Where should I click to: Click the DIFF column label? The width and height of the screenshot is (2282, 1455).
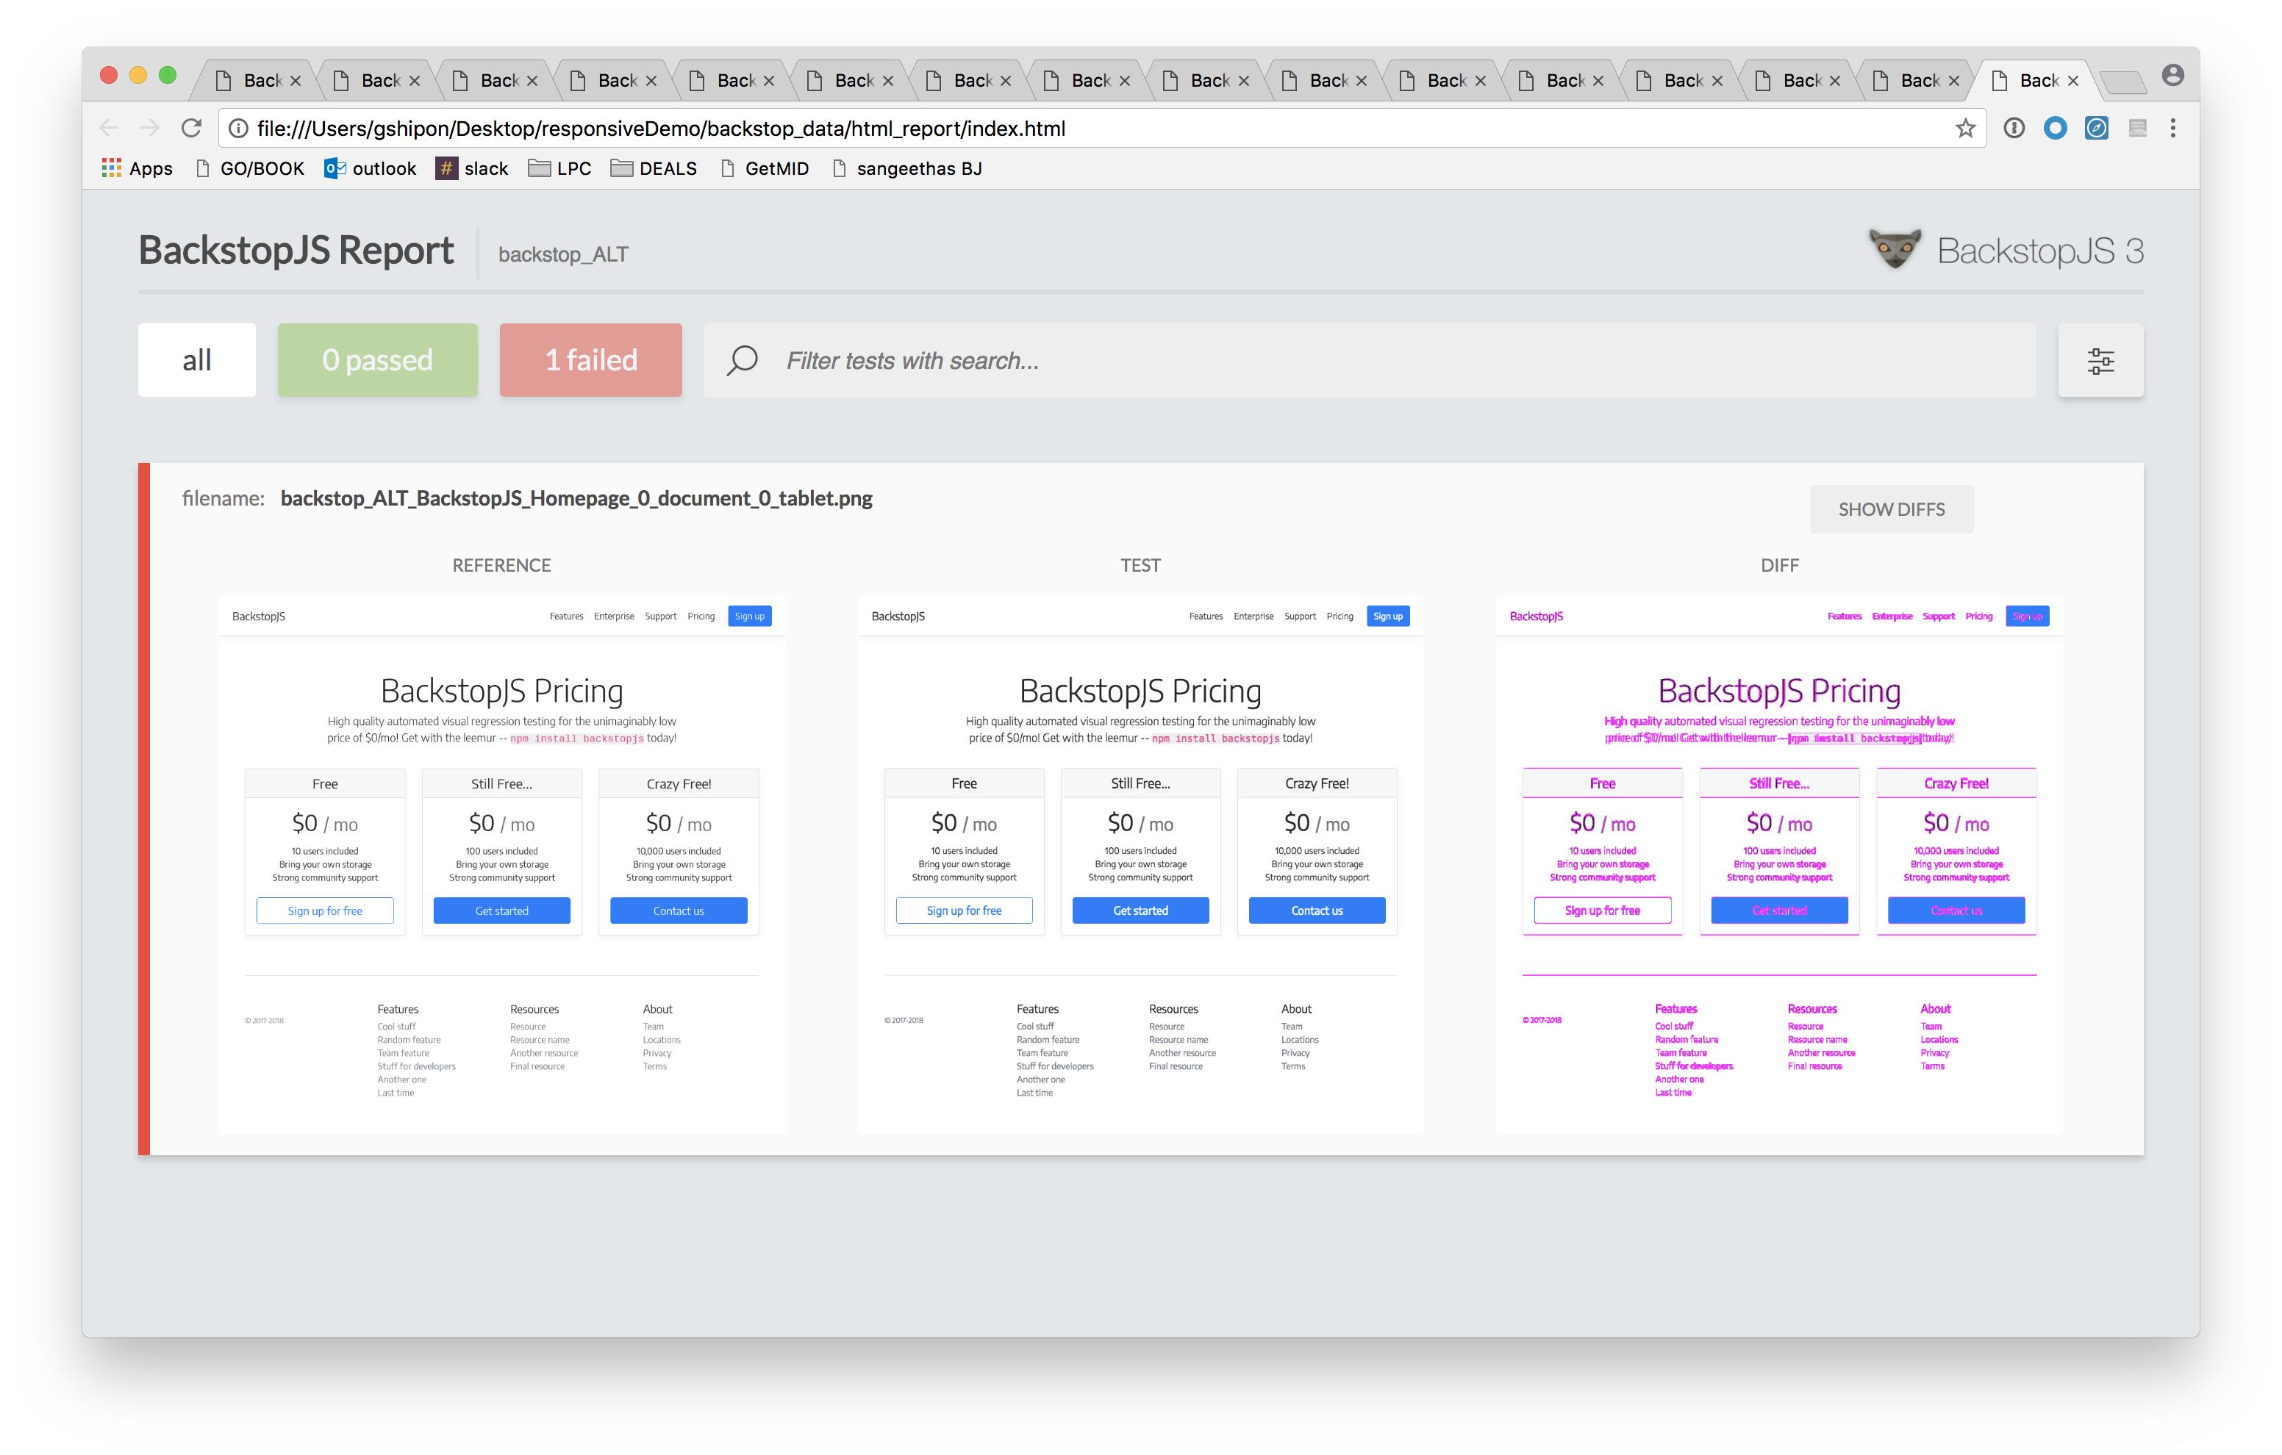pos(1780,566)
